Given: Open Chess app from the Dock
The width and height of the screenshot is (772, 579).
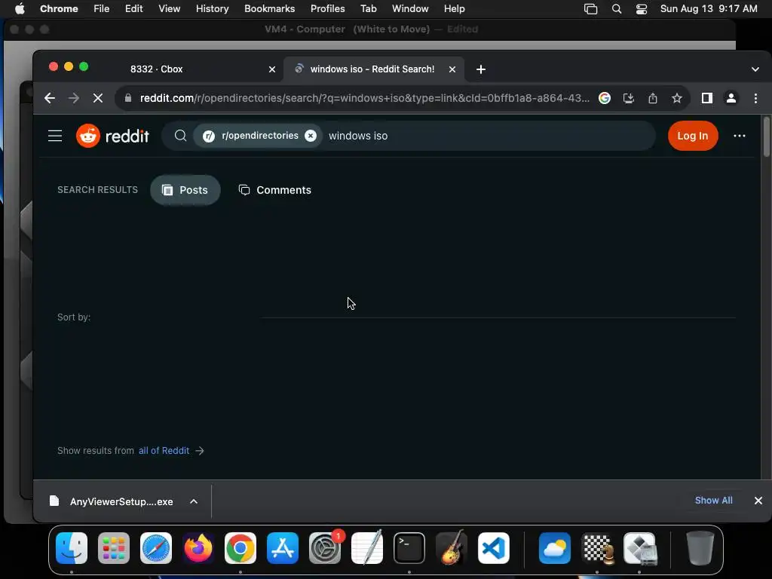Looking at the screenshot, I should (598, 548).
